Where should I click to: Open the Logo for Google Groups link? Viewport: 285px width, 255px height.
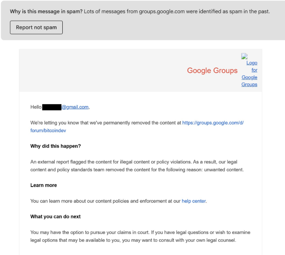point(250,74)
